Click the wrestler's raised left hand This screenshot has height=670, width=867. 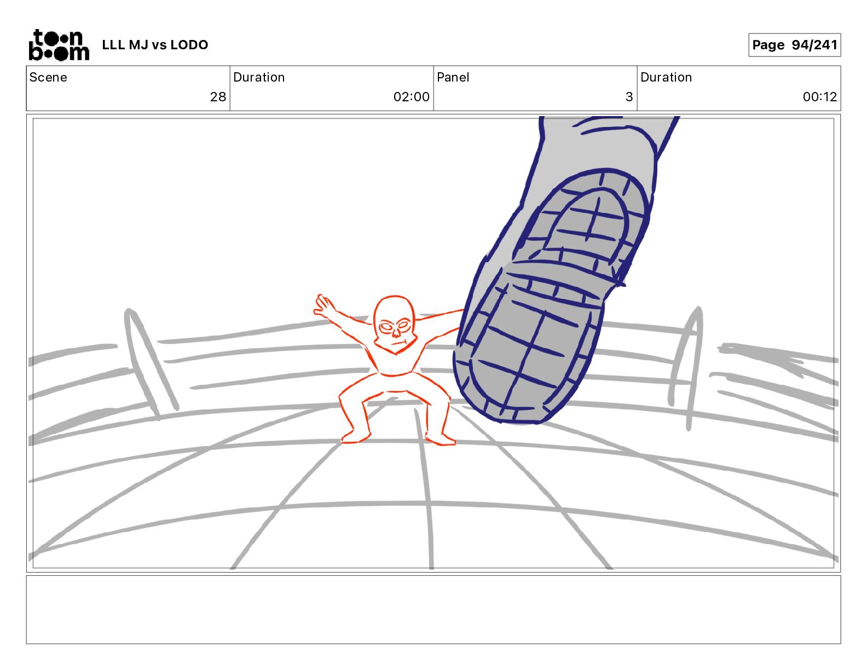325,306
